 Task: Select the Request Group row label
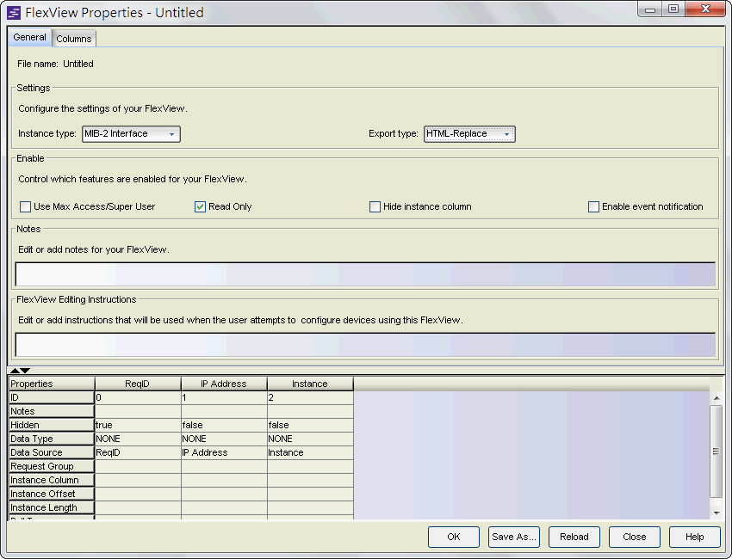[x=52, y=466]
